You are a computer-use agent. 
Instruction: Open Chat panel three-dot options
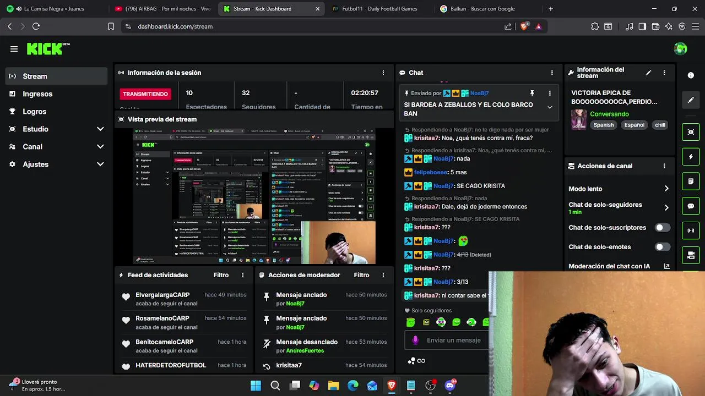552,73
